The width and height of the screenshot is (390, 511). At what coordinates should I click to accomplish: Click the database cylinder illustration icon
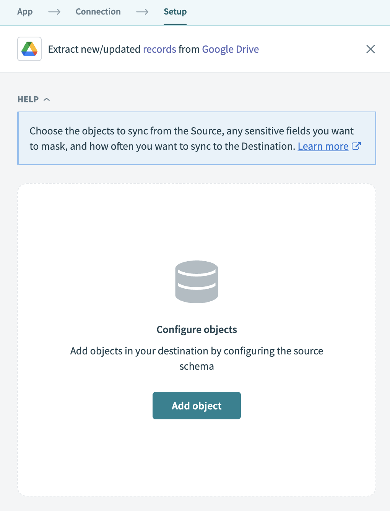click(197, 282)
